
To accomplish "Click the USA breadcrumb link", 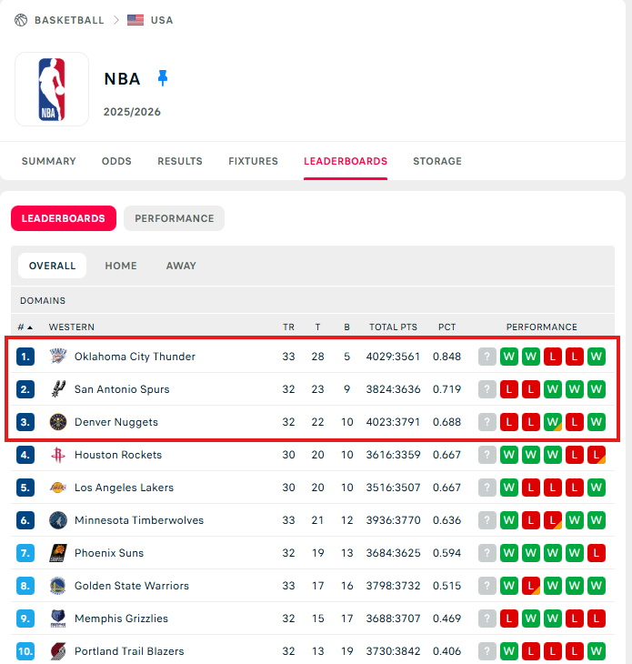I will tap(162, 20).
